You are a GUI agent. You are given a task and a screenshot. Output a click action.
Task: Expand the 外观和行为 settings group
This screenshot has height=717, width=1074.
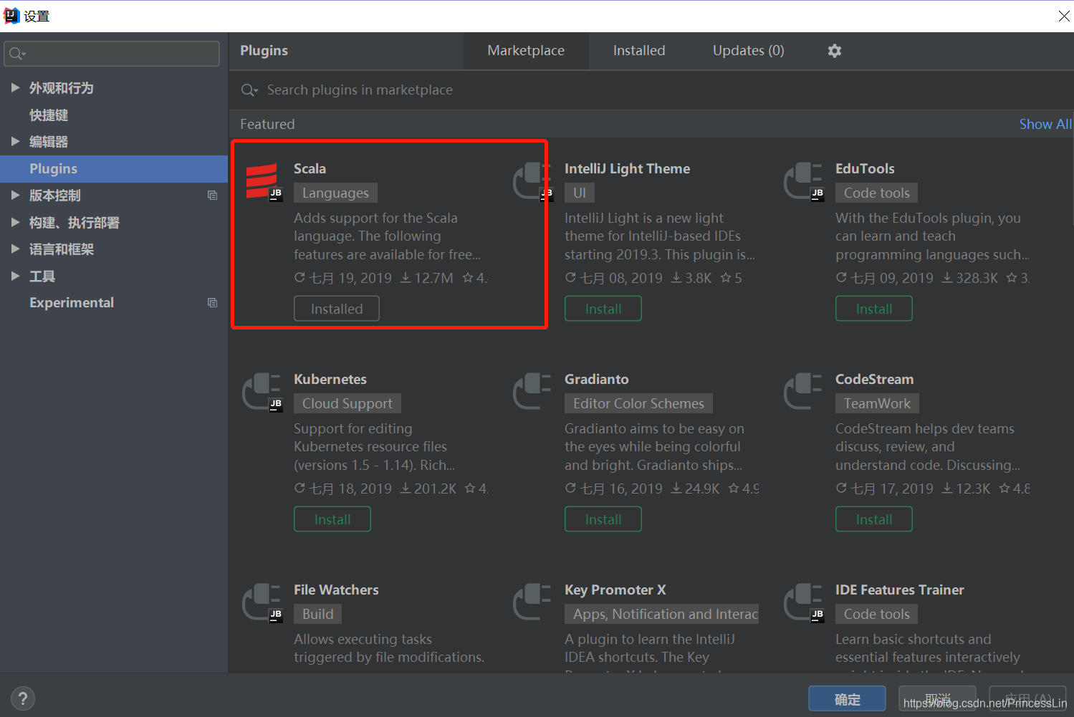(15, 88)
